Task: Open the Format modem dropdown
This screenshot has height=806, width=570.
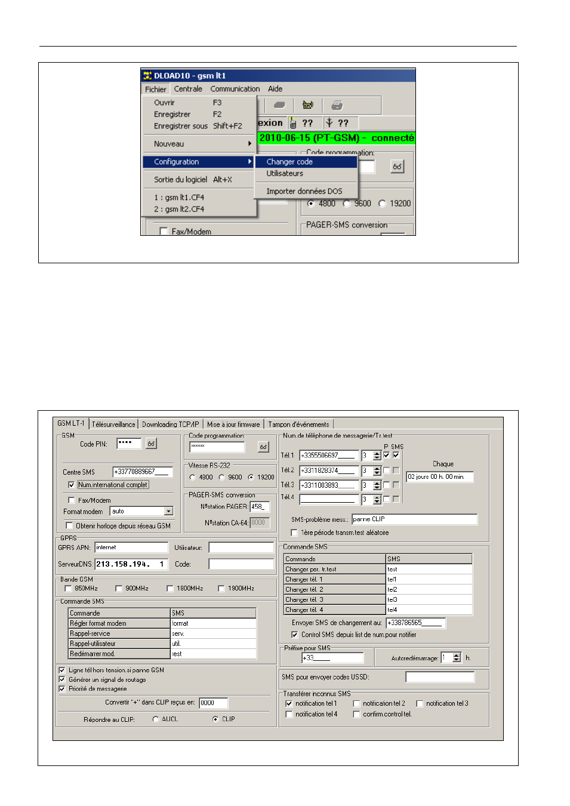Action: tap(169, 511)
